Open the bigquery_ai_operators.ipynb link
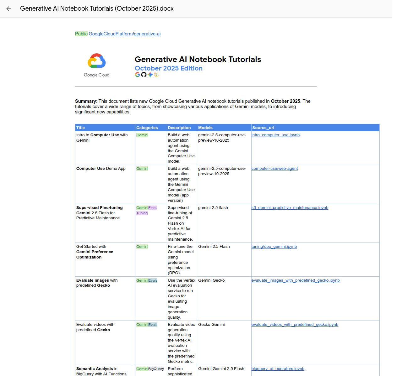The height and width of the screenshot is (376, 402). 278,369
